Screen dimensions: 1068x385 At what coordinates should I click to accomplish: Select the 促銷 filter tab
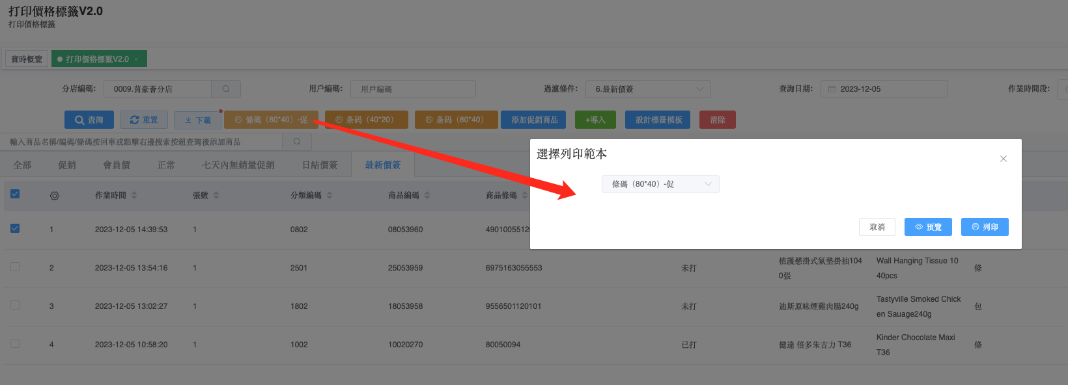point(67,165)
